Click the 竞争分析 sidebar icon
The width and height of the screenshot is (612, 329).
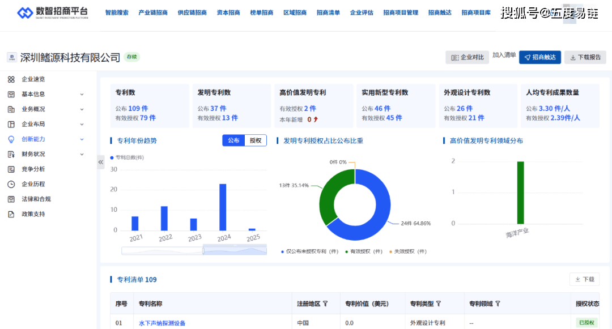pyautogui.click(x=11, y=169)
